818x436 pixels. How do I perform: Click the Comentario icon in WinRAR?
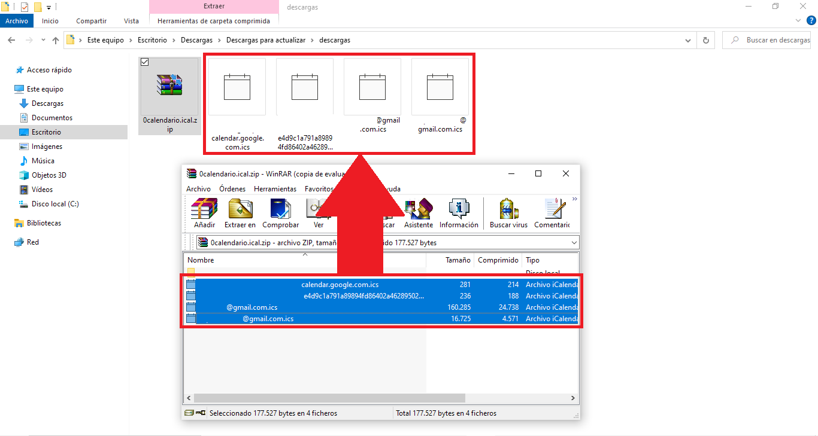pos(552,214)
